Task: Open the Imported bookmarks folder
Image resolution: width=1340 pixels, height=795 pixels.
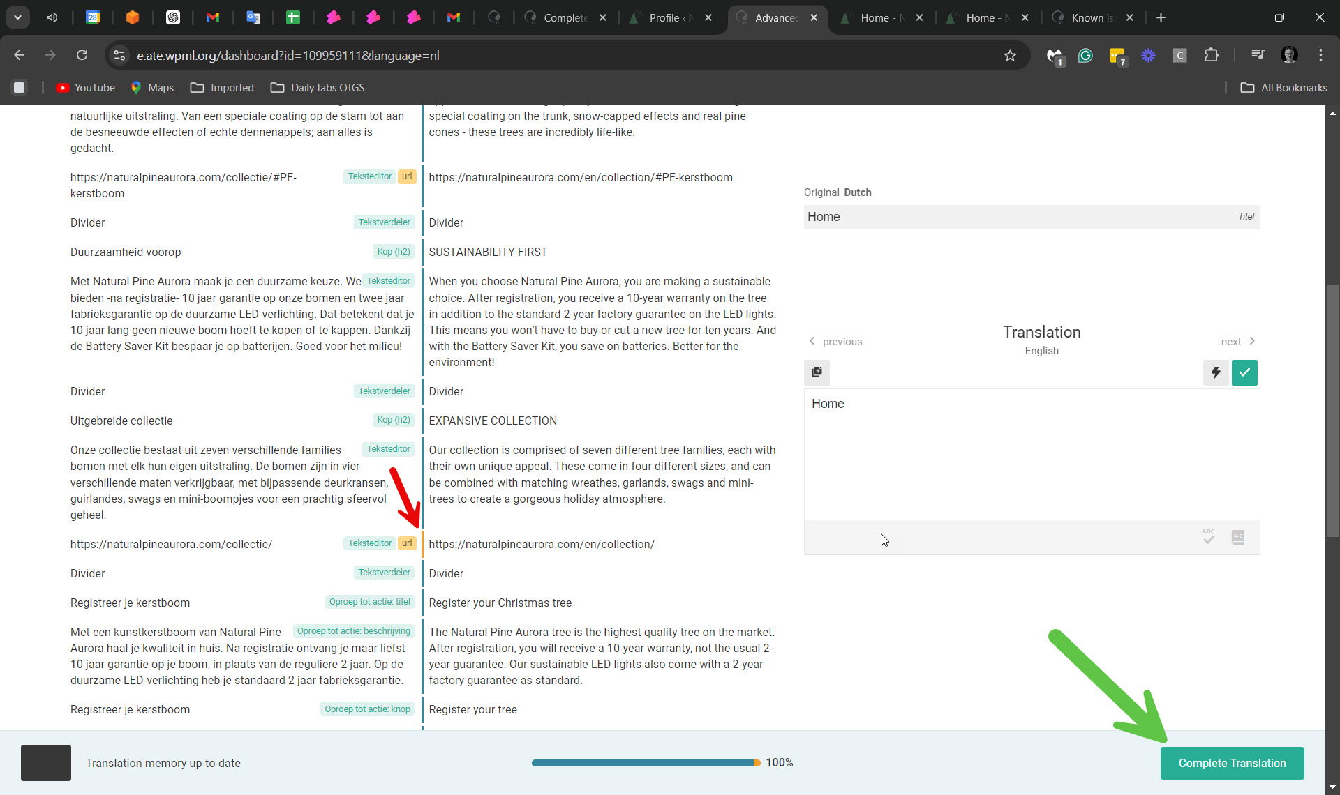Action: pyautogui.click(x=222, y=87)
